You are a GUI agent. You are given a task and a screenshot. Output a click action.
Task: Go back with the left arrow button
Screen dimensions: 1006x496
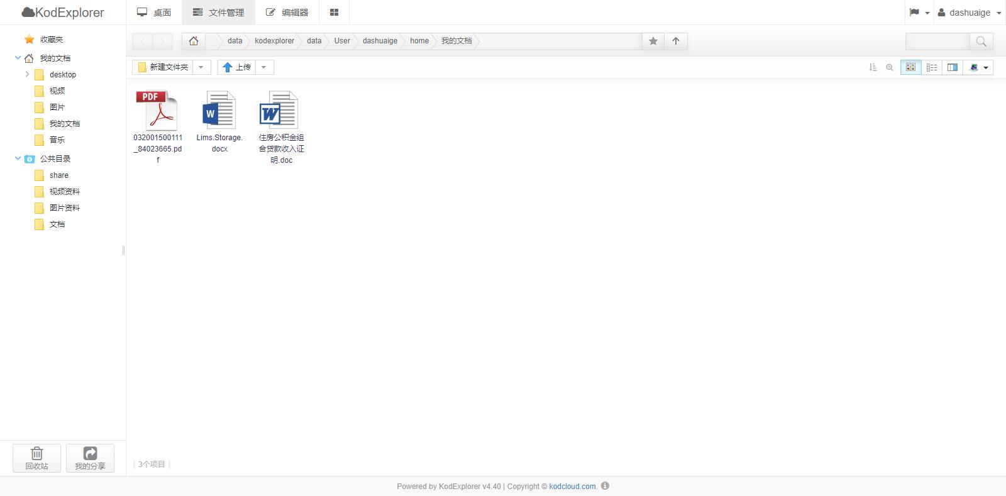(143, 41)
